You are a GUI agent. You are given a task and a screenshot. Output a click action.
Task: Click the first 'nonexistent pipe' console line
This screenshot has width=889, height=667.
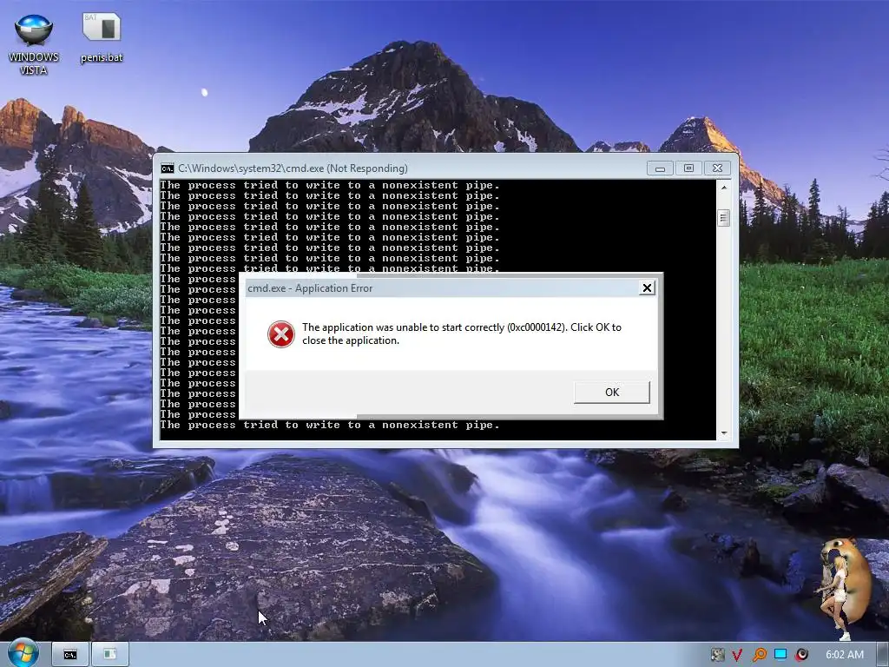point(330,186)
